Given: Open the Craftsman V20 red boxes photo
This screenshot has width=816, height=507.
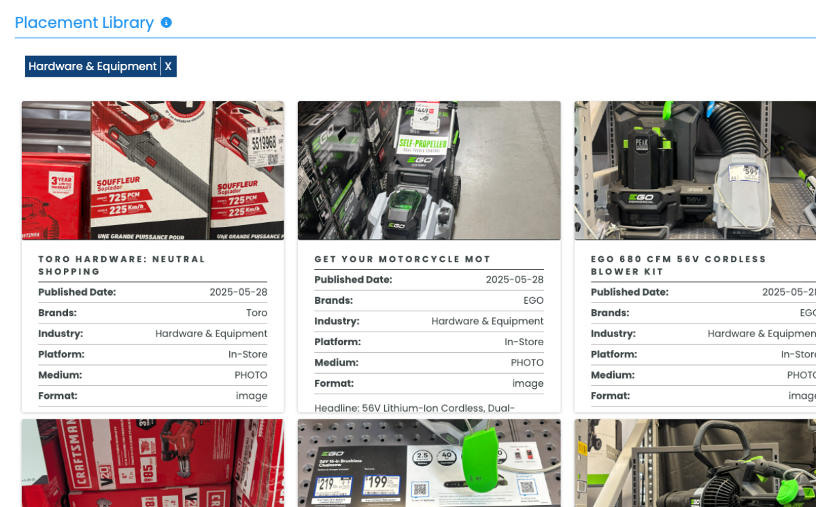Looking at the screenshot, I should click(x=152, y=463).
